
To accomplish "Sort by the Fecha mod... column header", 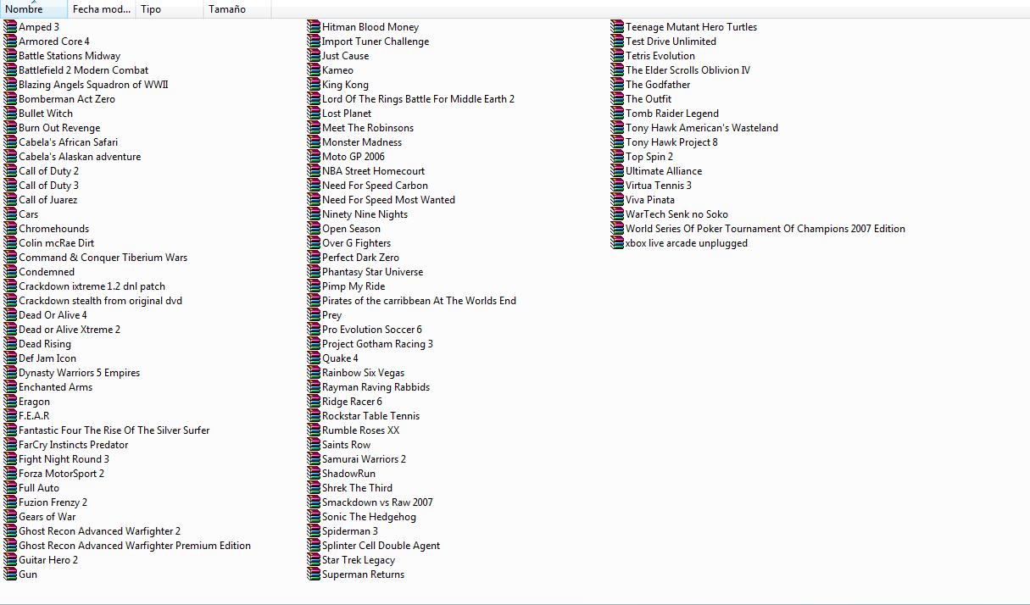I will (x=102, y=9).
